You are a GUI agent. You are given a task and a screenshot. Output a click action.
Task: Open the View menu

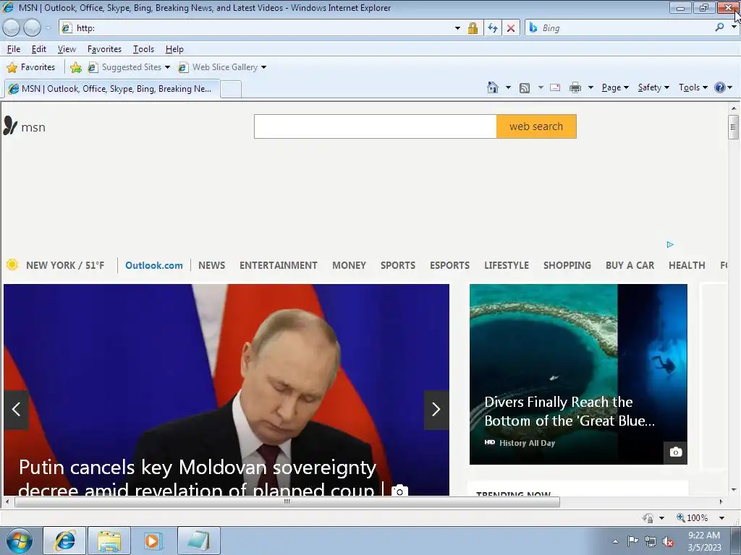click(x=67, y=49)
